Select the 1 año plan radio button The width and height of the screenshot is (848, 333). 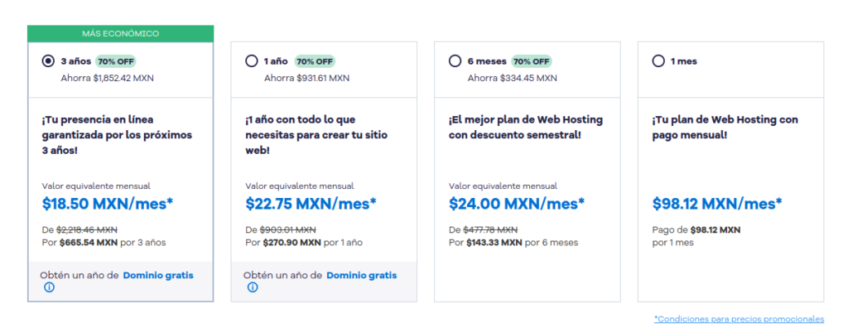pos(252,61)
